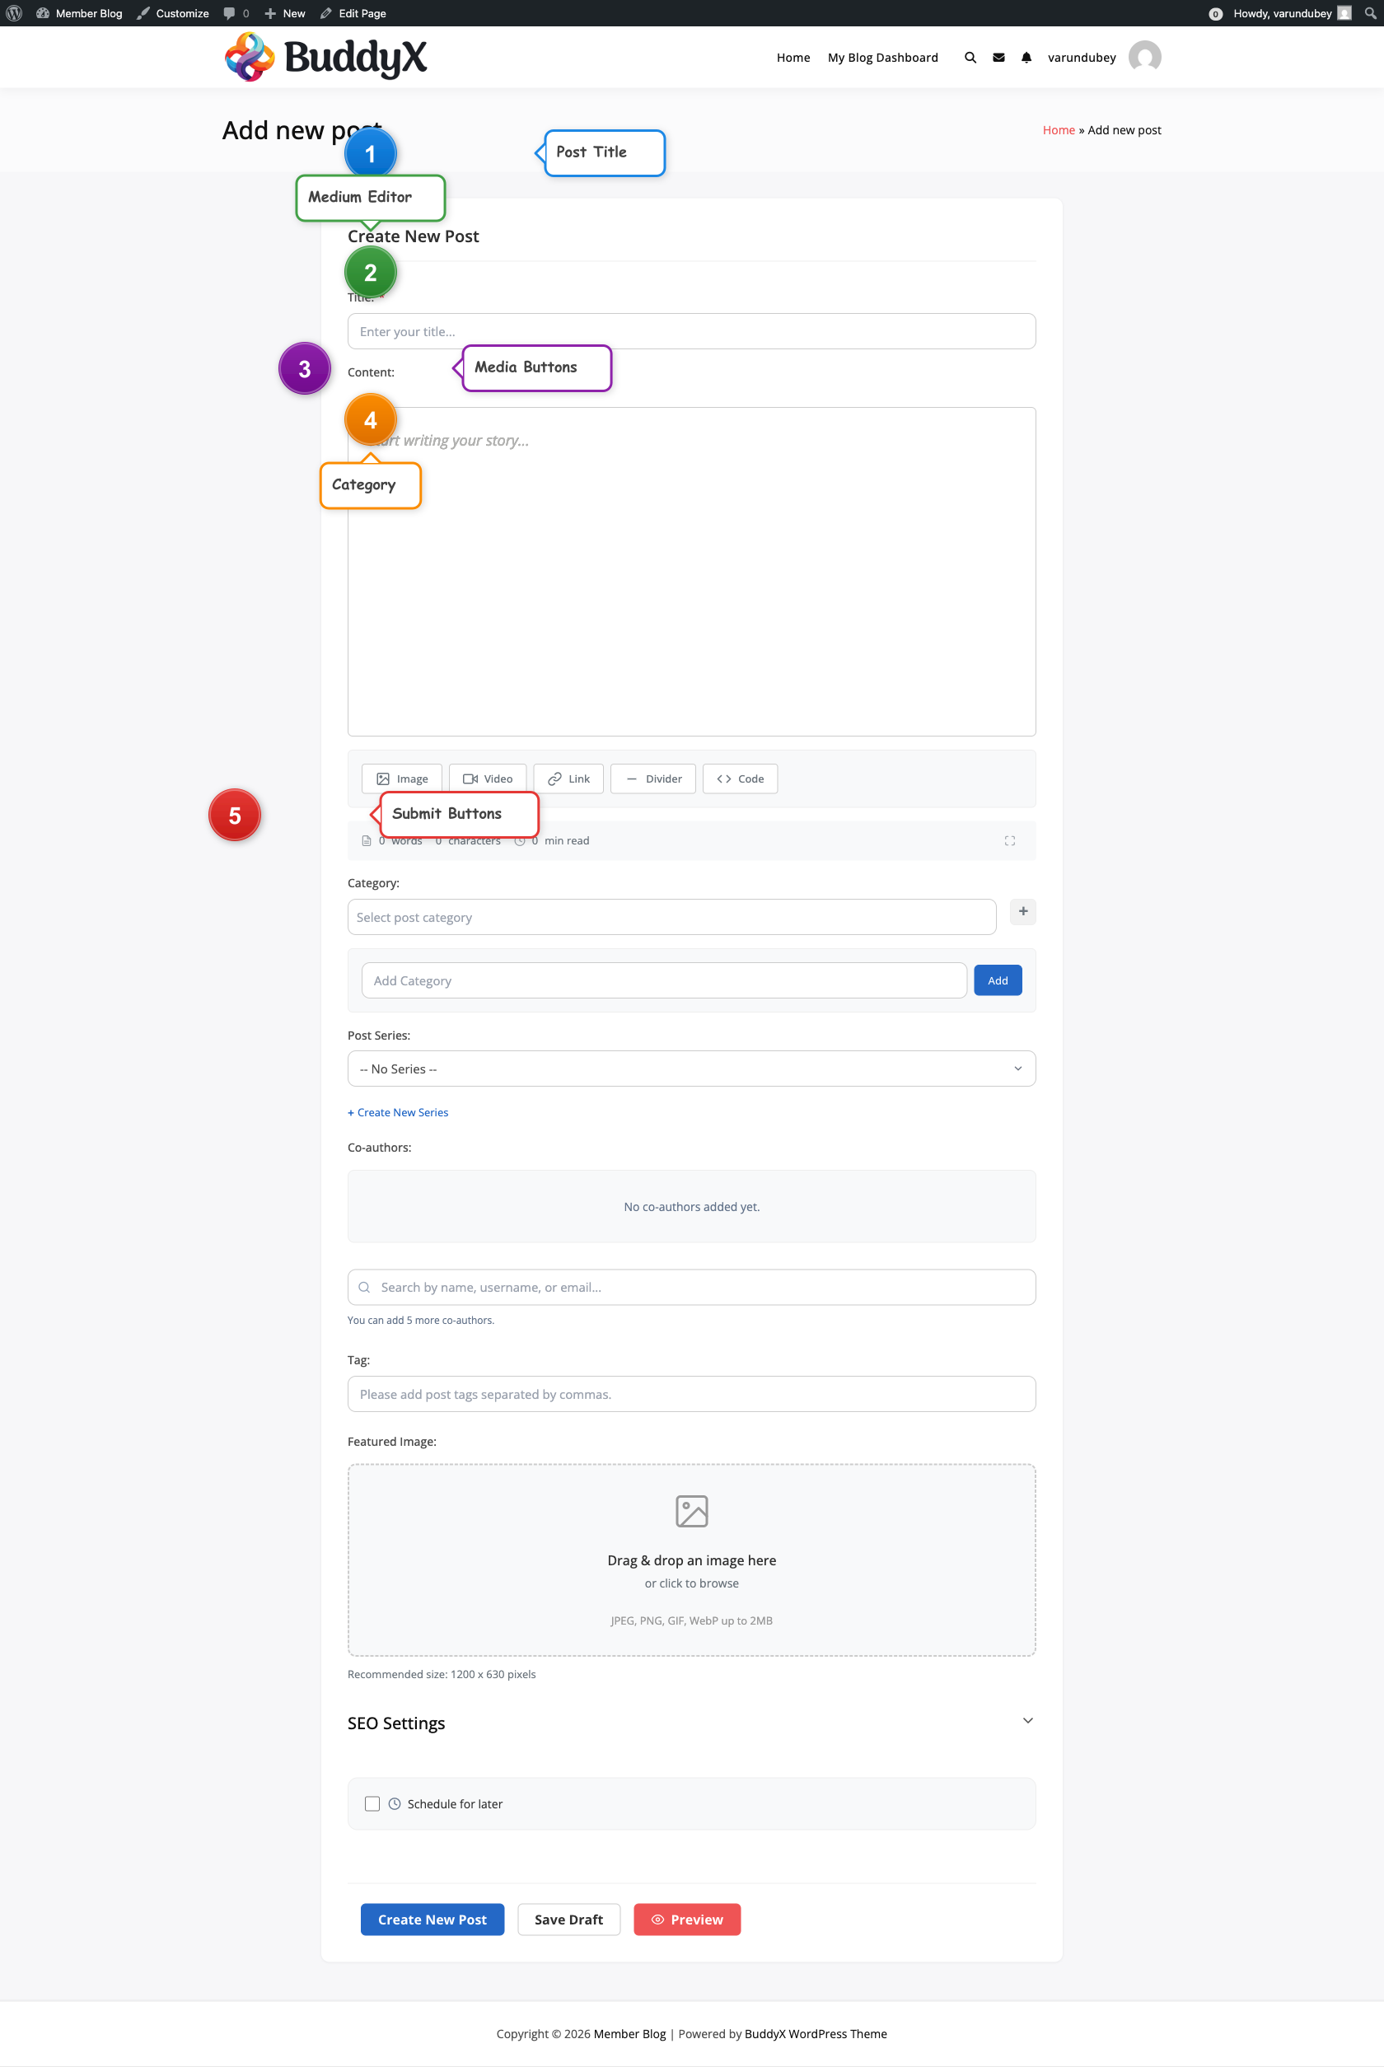Click the user avatar in the header

1144,58
